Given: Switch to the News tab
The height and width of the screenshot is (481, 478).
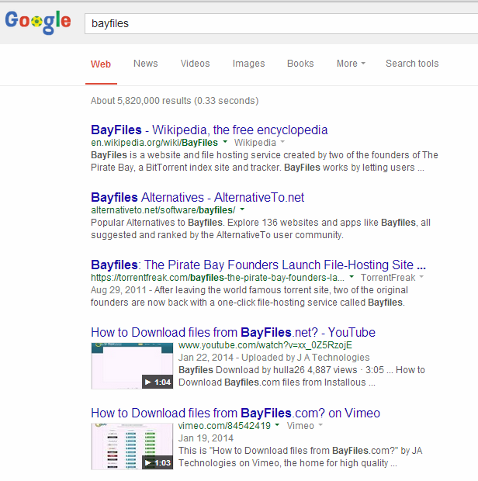Looking at the screenshot, I should coord(145,64).
